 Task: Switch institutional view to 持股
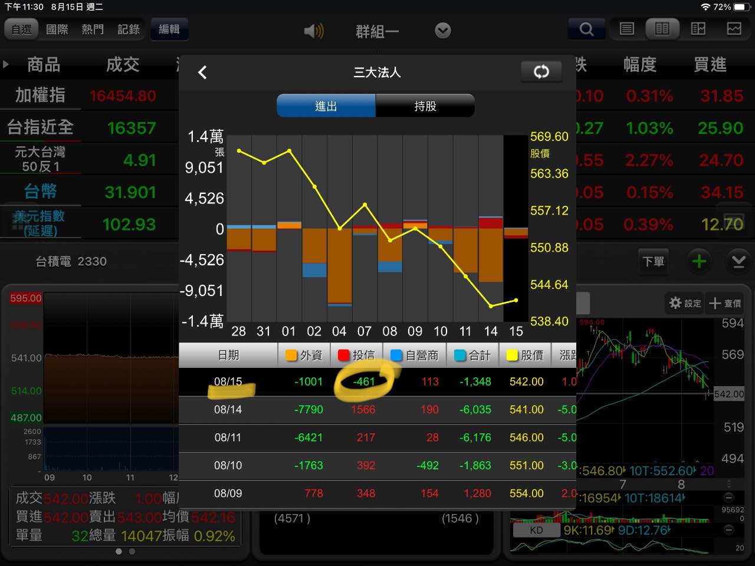[x=425, y=106]
